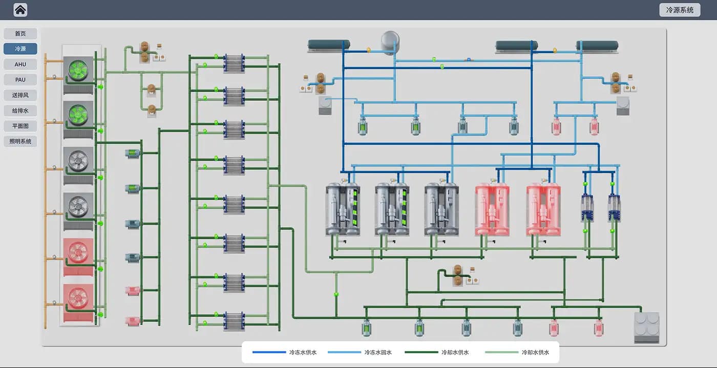Click the top green pump in left pump column
Screen dimensions: 717x368
[x=133, y=153]
